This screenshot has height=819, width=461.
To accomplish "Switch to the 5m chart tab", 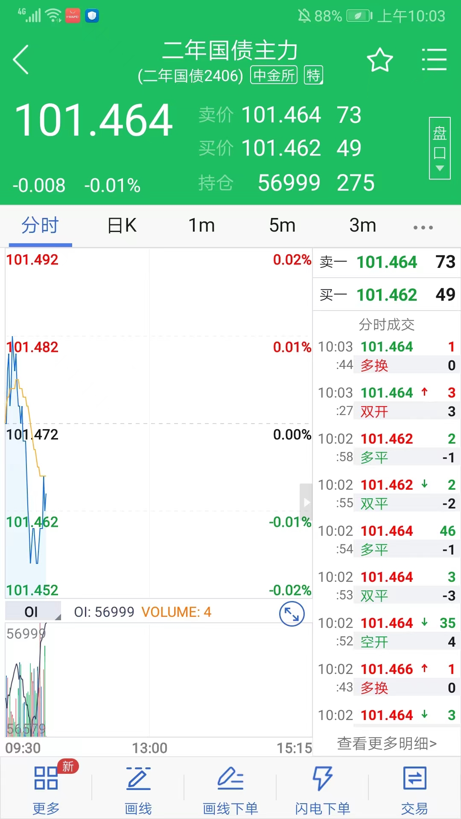I will pyautogui.click(x=282, y=226).
